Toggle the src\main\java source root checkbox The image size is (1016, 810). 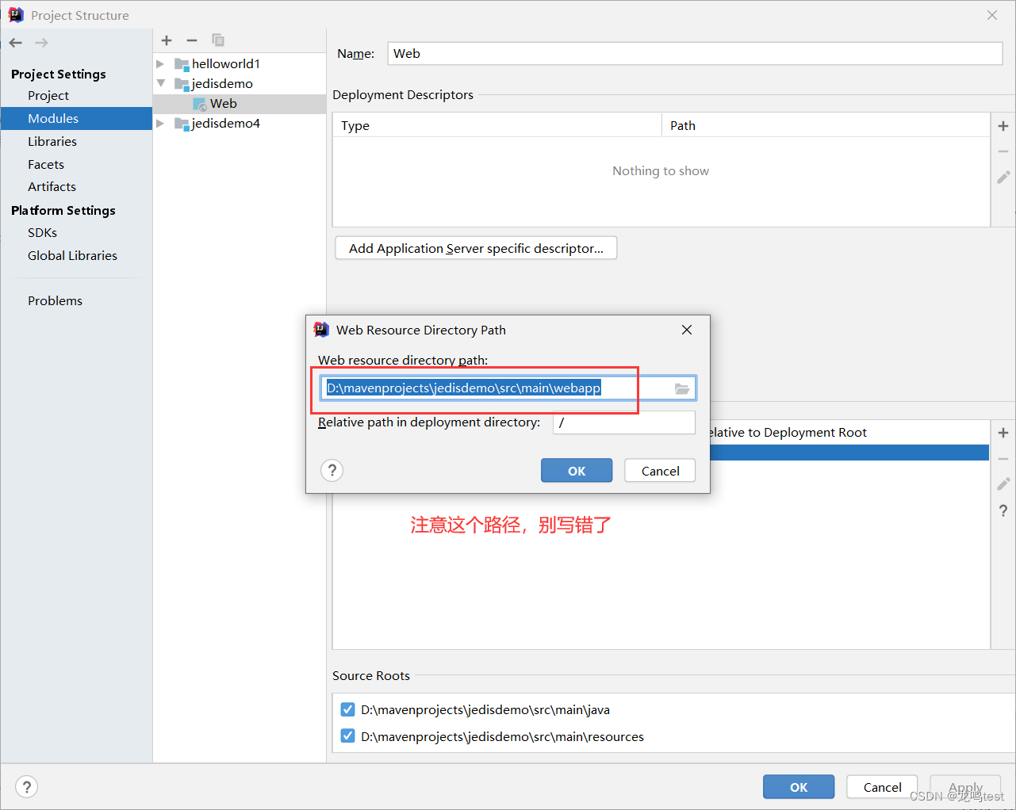pos(347,709)
